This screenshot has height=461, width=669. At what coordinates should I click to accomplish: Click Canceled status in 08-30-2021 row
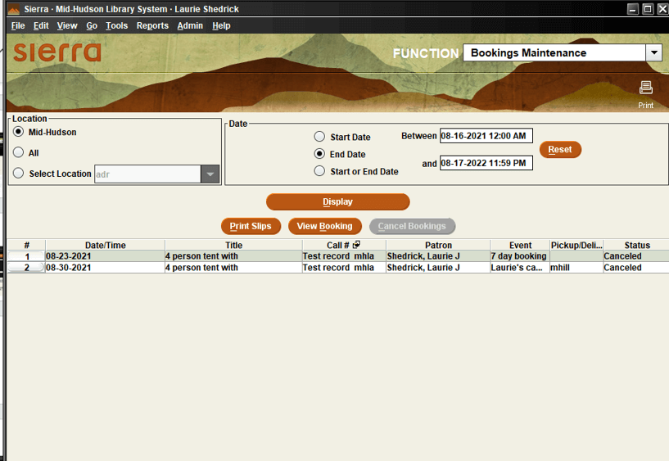[636, 268]
